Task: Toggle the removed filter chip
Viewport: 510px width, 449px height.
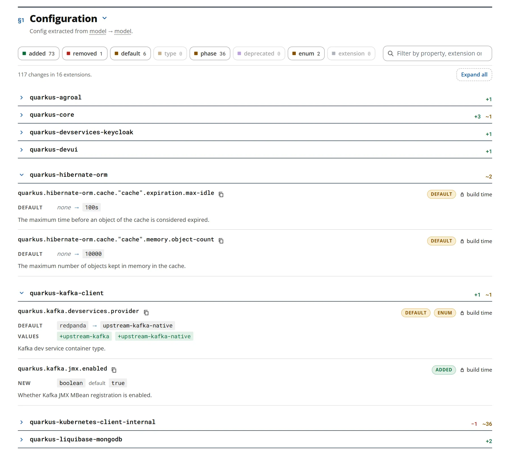Action: [x=84, y=53]
